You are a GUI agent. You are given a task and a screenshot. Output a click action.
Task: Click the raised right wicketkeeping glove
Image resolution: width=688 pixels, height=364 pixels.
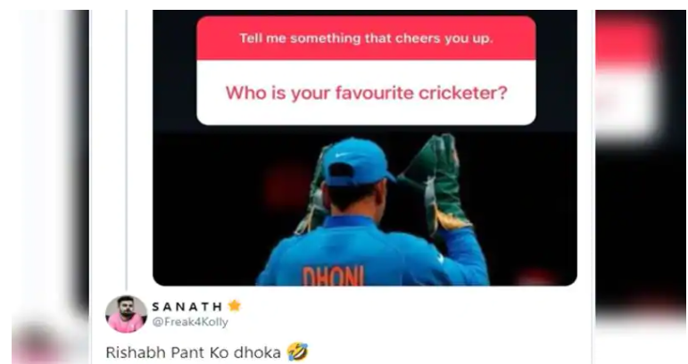point(435,182)
